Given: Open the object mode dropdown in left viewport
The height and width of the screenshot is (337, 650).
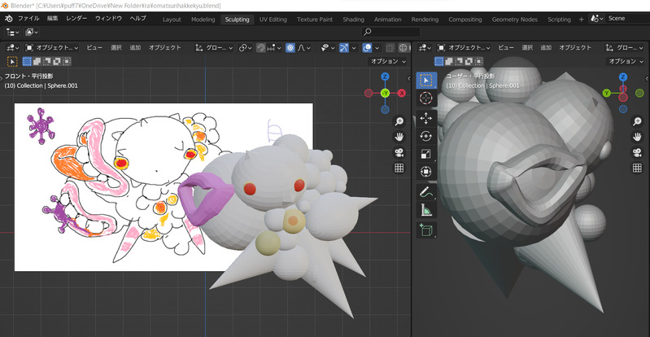Looking at the screenshot, I should (53, 48).
